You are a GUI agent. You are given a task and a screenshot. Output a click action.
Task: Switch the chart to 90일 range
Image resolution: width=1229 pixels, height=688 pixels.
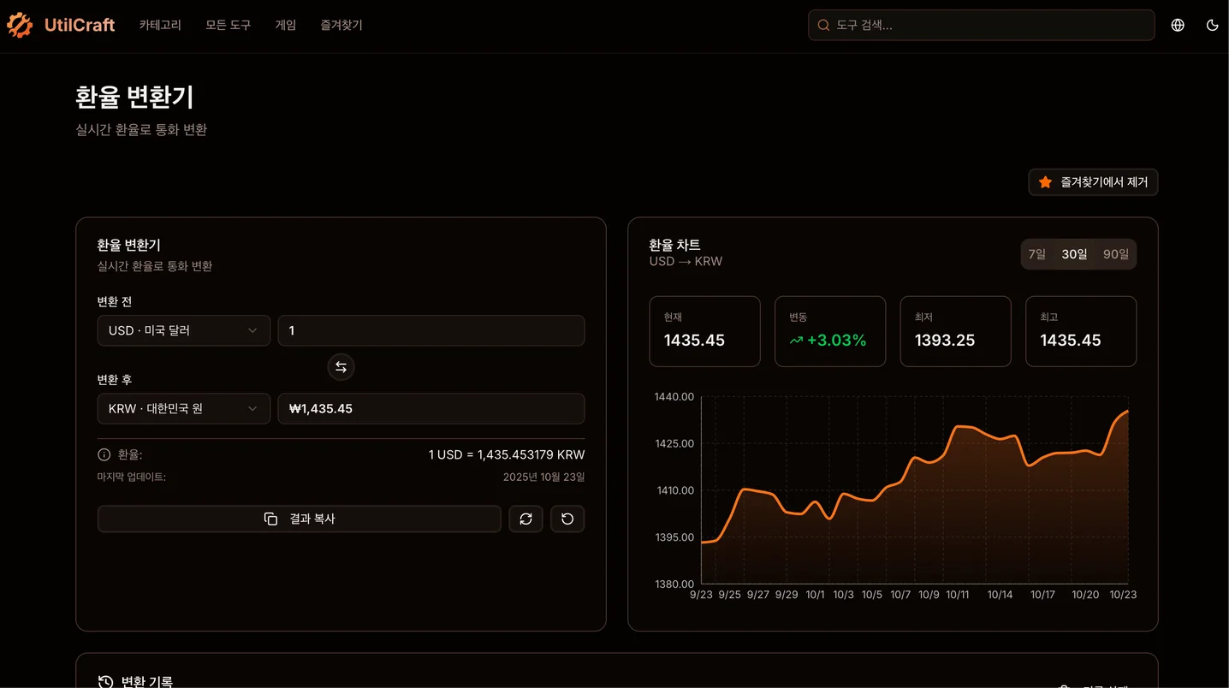click(x=1115, y=254)
